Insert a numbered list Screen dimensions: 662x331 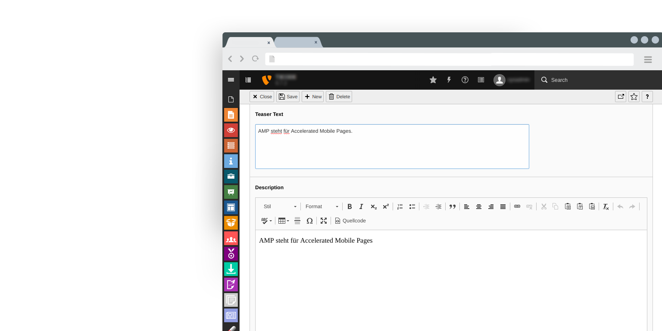(x=400, y=206)
